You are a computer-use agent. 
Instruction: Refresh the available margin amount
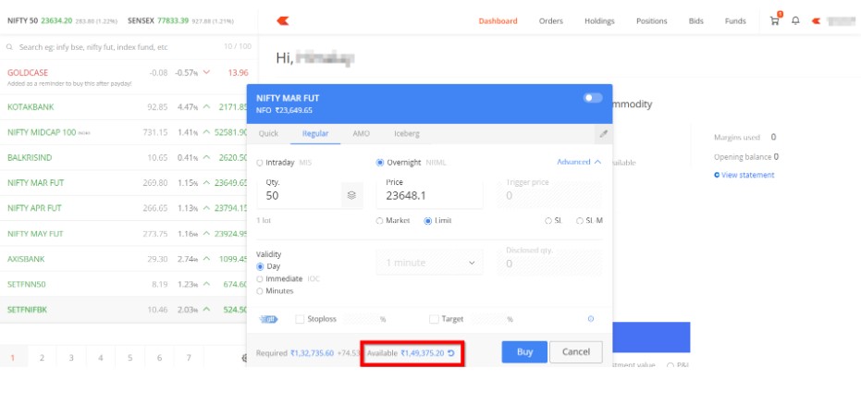coord(451,352)
